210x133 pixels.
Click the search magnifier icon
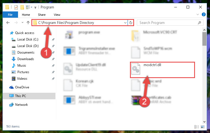[199, 23]
